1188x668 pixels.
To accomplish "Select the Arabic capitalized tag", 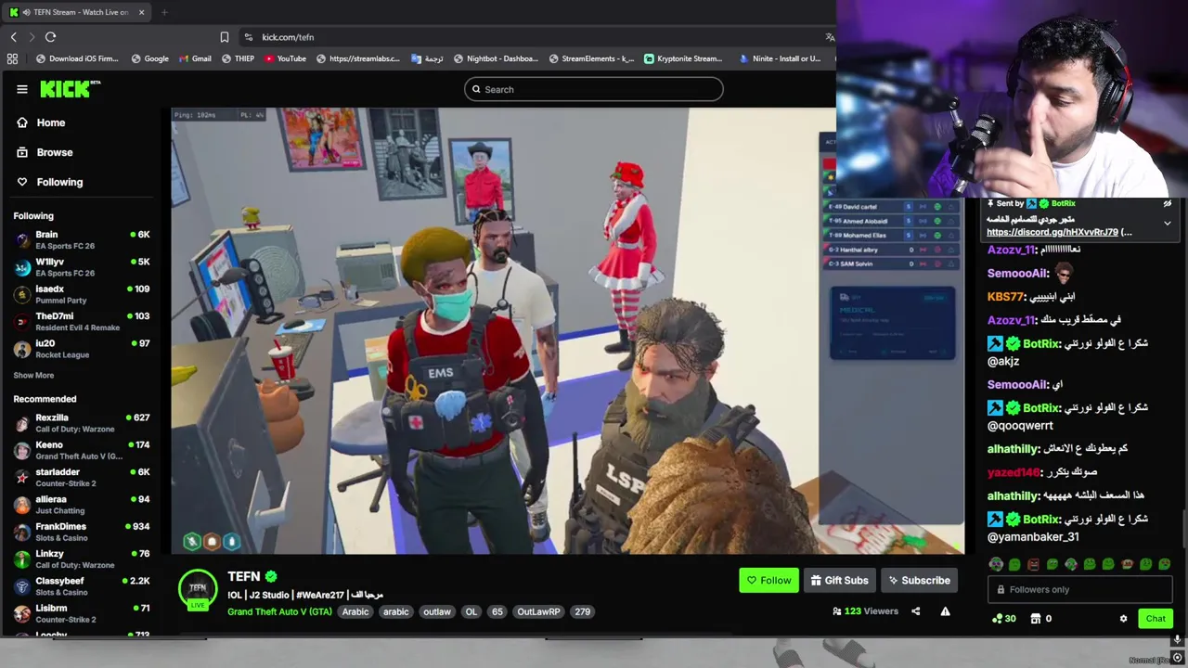I will pyautogui.click(x=355, y=611).
